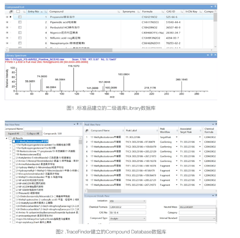Pin the Tree View Pane
The height and width of the screenshot is (238, 240).
pos(78,124)
